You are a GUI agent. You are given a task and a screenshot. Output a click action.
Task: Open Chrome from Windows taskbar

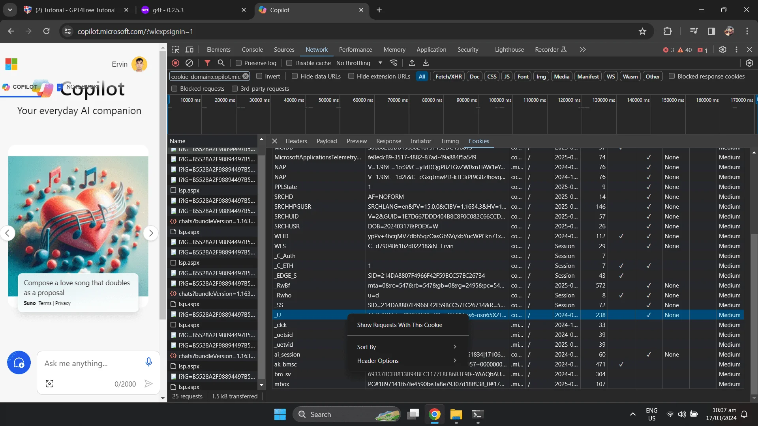[435, 414]
